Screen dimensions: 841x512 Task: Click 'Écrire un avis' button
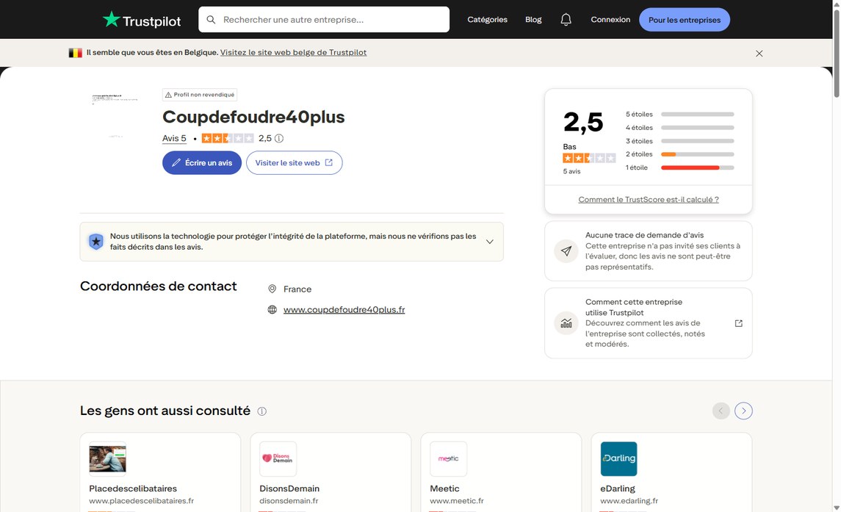pyautogui.click(x=202, y=162)
